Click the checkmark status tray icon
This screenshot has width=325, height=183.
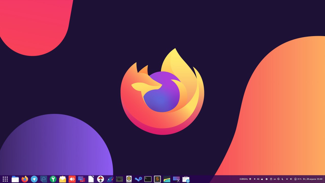267,179
